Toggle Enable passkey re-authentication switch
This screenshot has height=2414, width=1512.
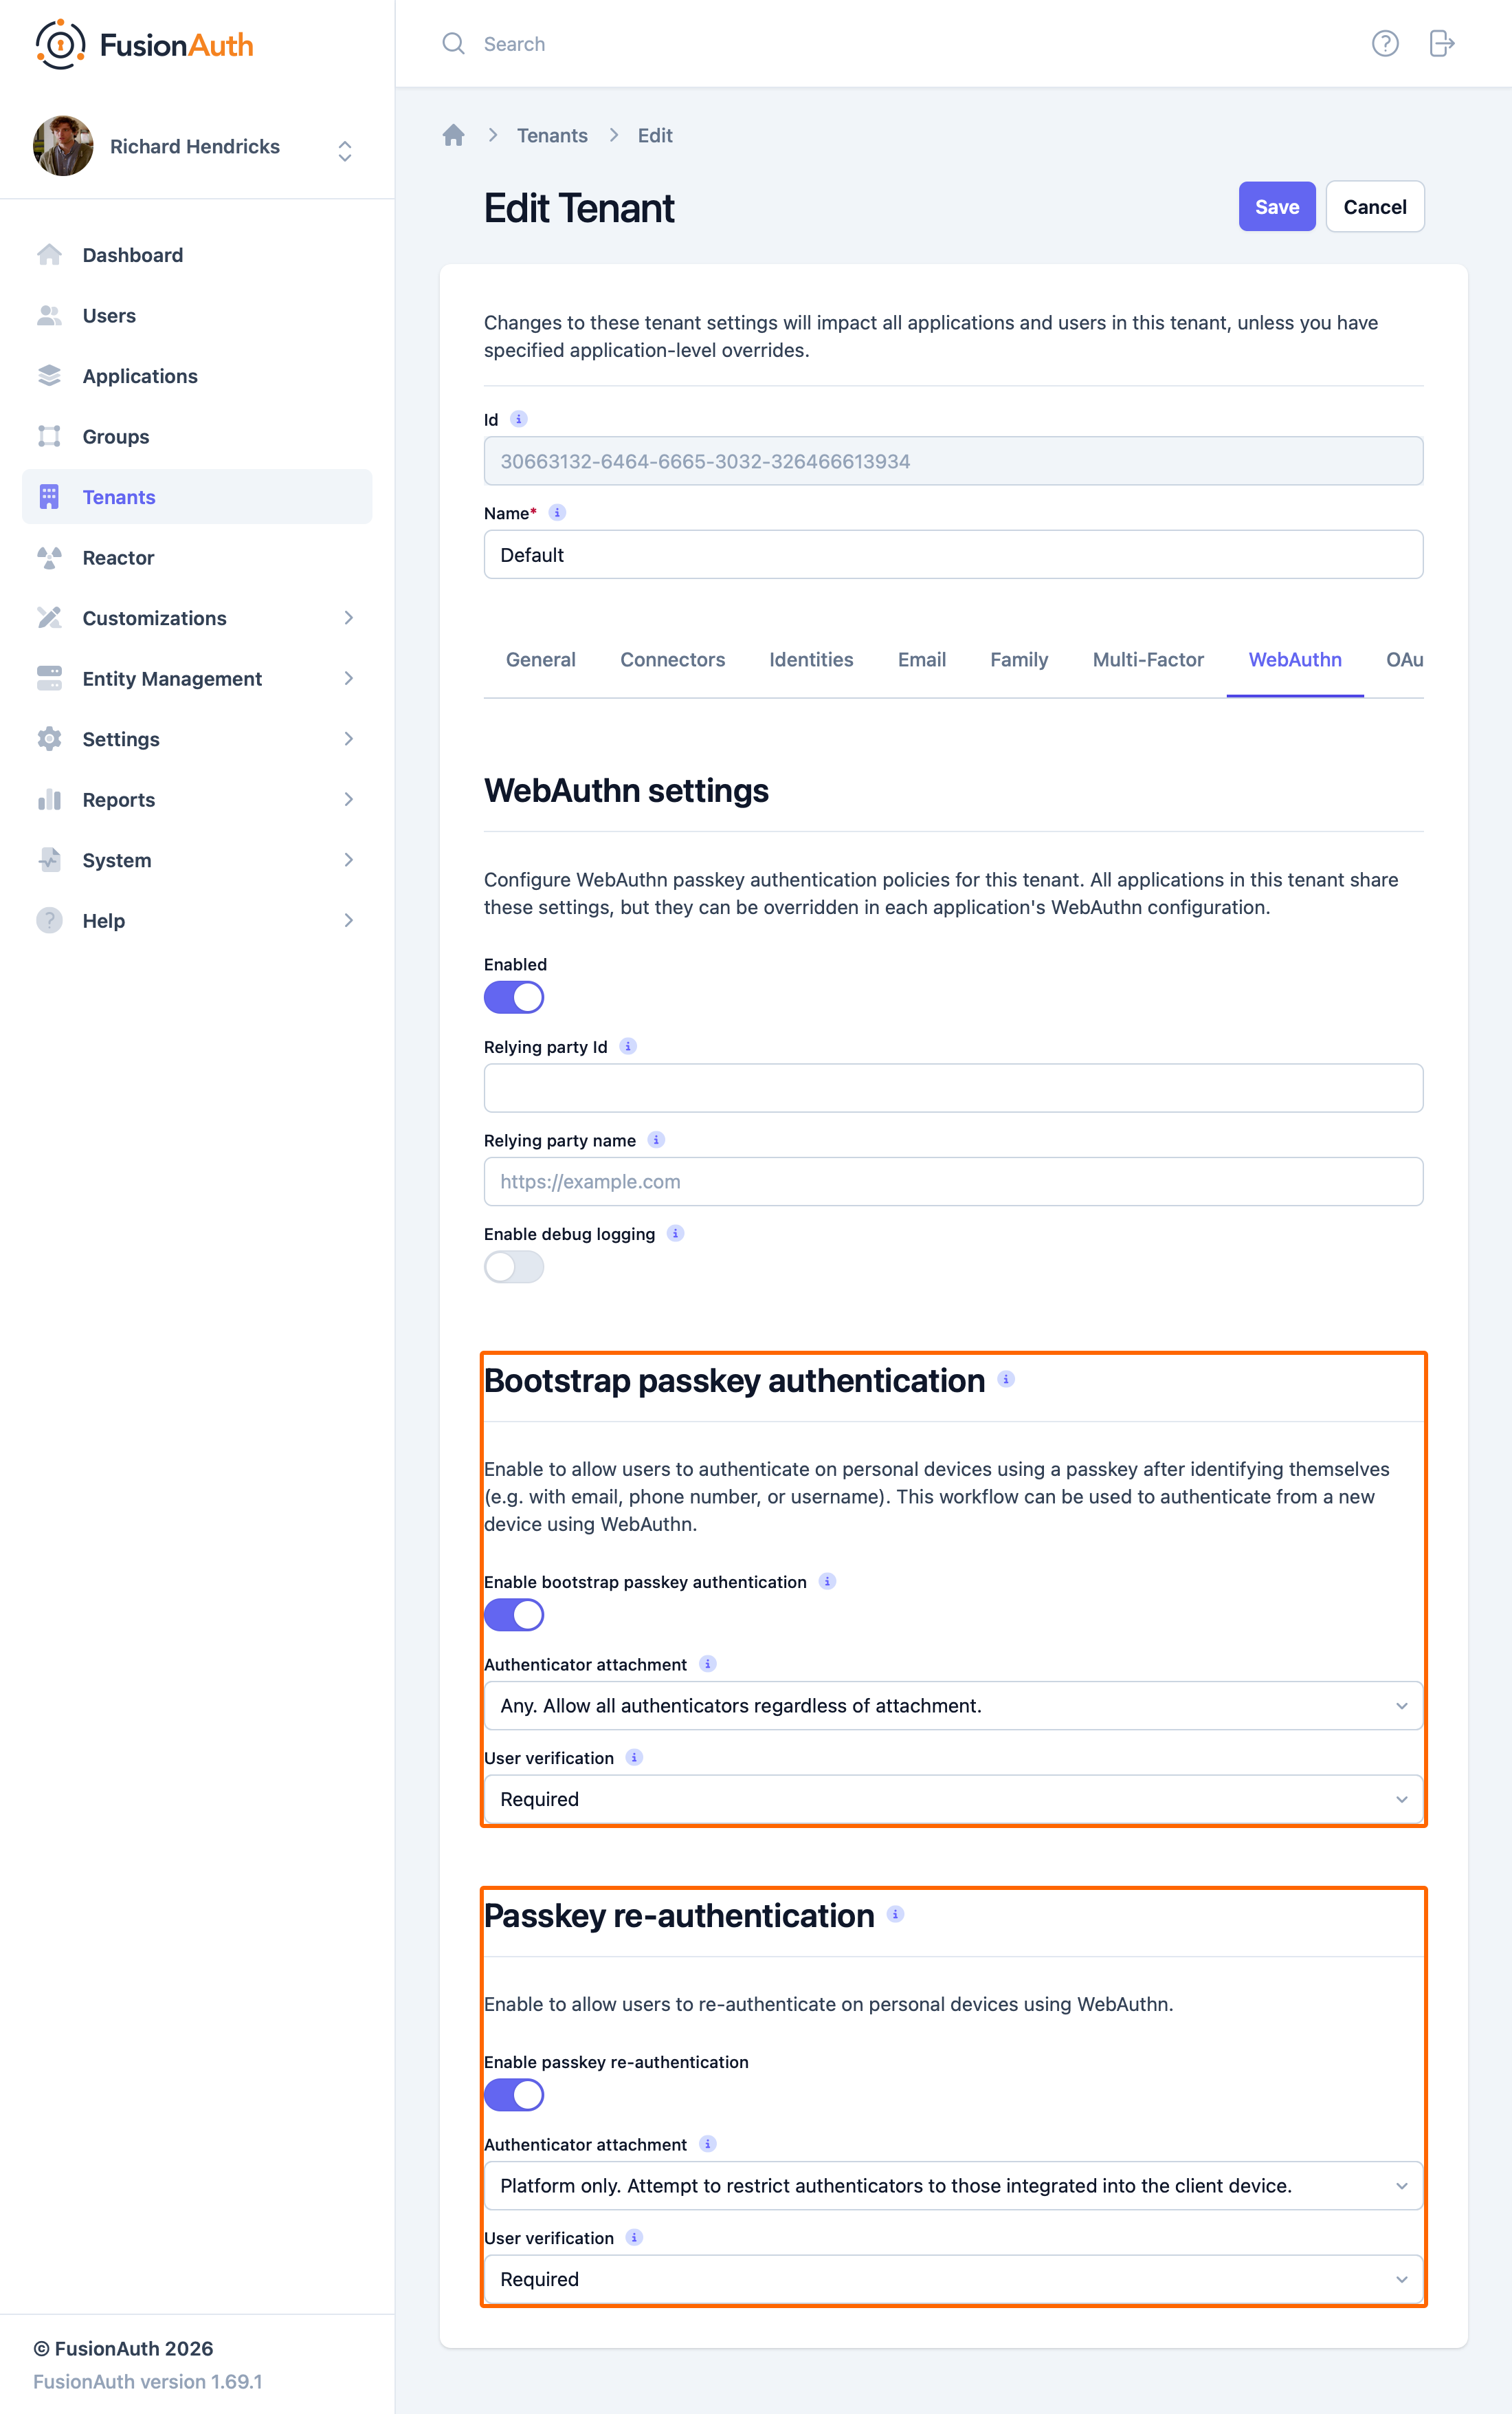click(x=514, y=2095)
